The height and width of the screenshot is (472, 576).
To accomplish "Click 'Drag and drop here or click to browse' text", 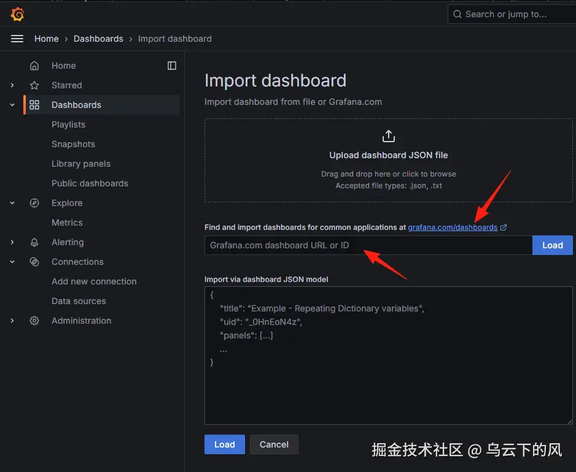I will [388, 174].
